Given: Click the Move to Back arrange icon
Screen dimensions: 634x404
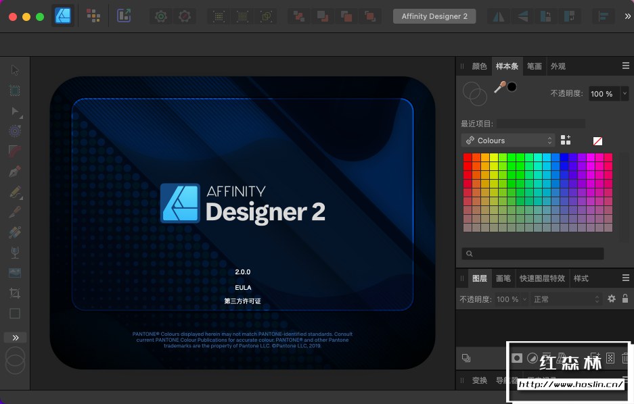Looking at the screenshot, I should (299, 16).
